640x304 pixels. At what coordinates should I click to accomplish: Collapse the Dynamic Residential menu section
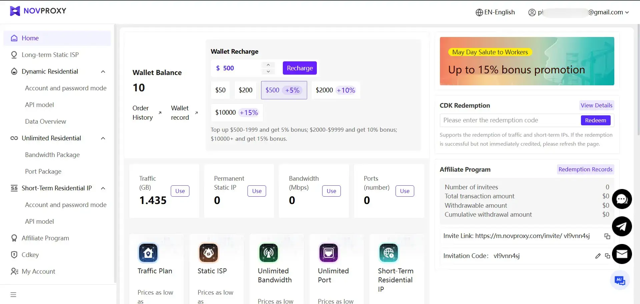tap(103, 72)
